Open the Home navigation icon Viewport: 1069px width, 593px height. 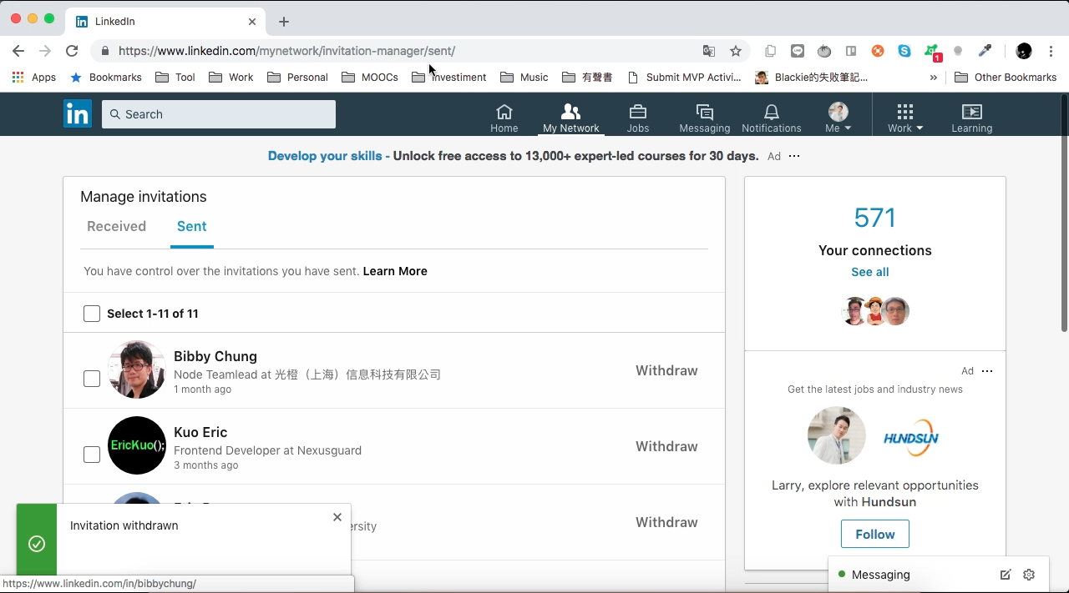point(504,118)
